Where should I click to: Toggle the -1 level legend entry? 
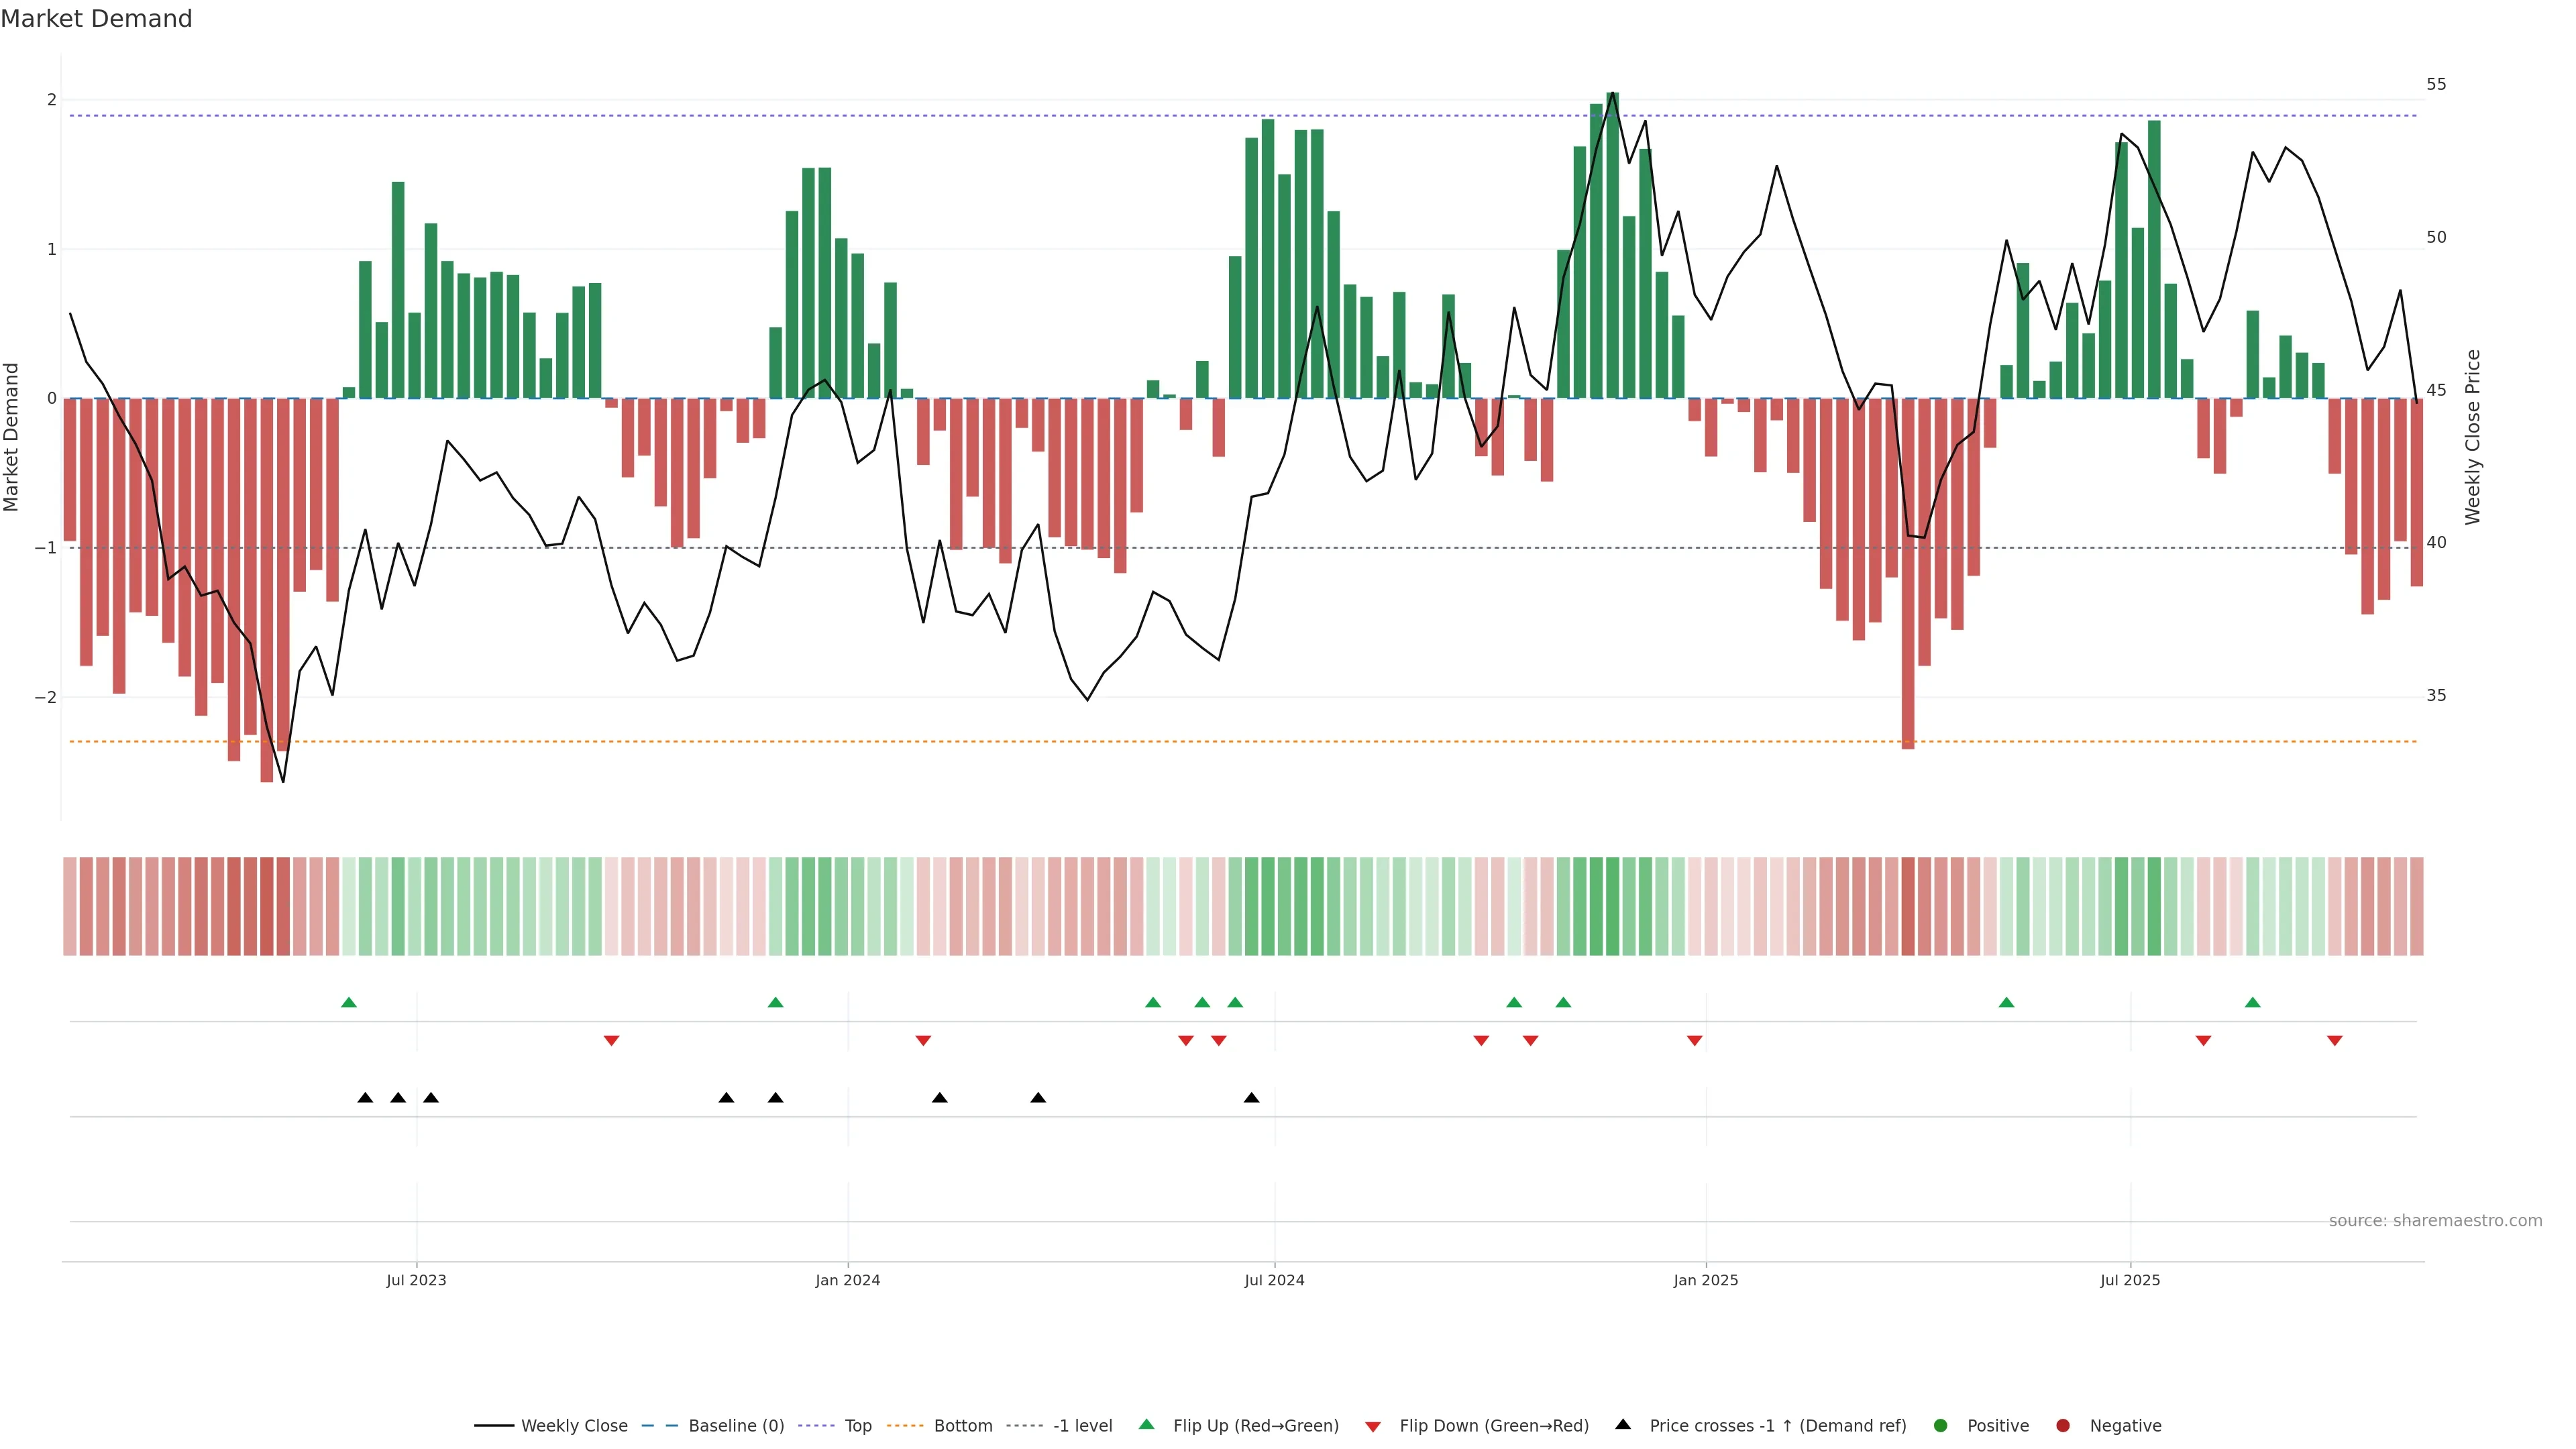pyautogui.click(x=1082, y=1426)
